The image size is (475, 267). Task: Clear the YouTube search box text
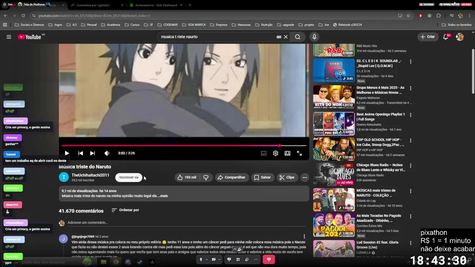(x=286, y=37)
